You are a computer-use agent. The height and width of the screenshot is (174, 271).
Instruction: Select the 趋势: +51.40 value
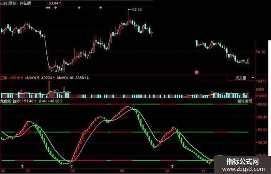(25, 101)
